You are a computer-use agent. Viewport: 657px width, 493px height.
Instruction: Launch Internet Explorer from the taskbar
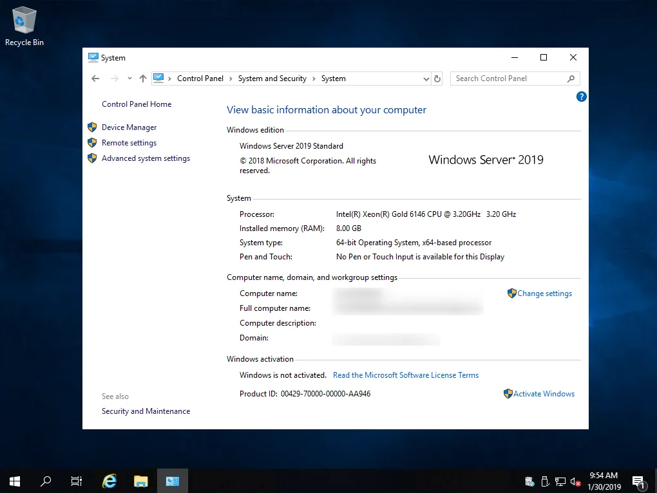(x=109, y=481)
